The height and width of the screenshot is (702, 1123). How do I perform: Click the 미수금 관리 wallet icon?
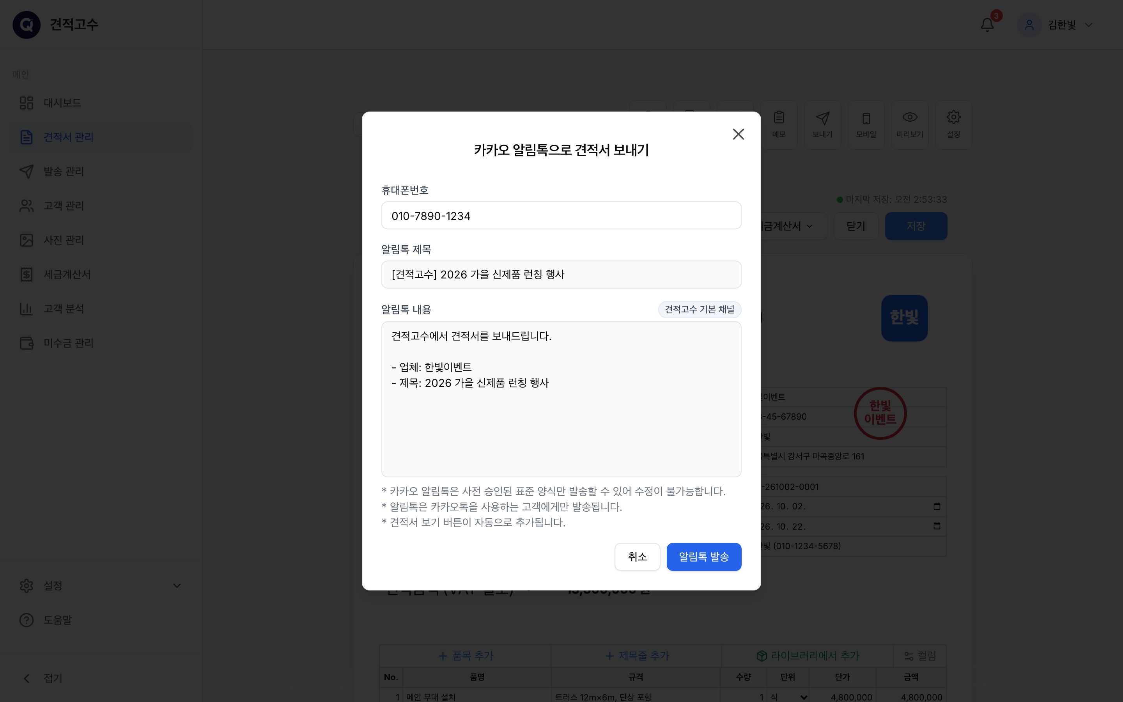point(27,343)
